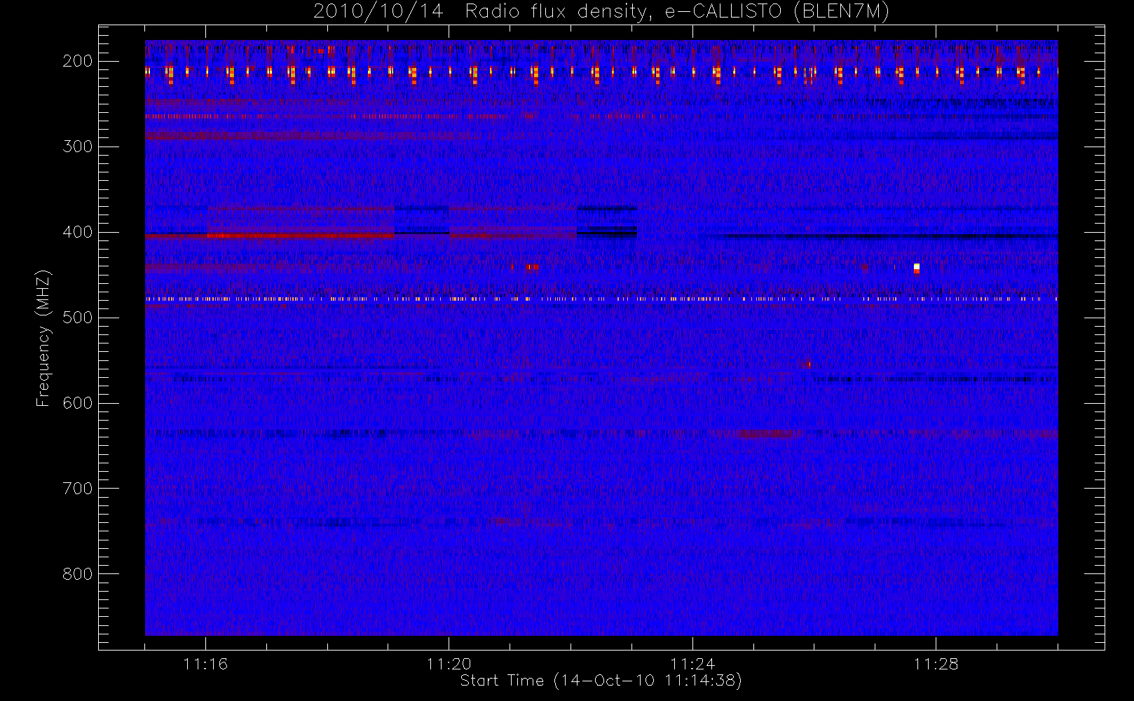Click the 11:16 time tick label
Image resolution: width=1134 pixels, height=701 pixels.
click(205, 664)
